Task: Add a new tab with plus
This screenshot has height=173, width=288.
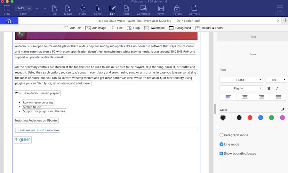Action: [285, 20]
